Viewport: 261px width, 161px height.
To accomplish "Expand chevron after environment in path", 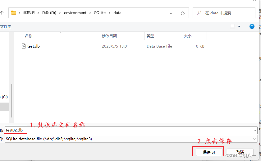I will coord(90,13).
